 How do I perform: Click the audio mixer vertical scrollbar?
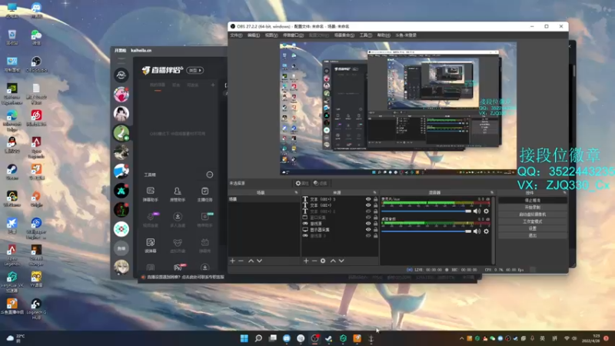pyautogui.click(x=493, y=230)
